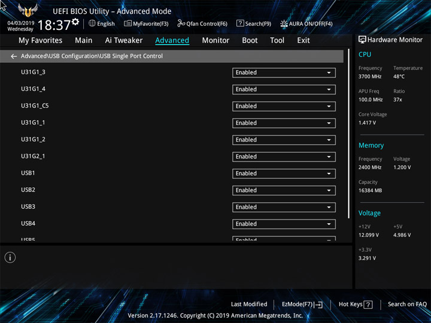This screenshot has height=323, width=431.
Task: Open the USB2 Enabled dropdown
Action: 284,190
